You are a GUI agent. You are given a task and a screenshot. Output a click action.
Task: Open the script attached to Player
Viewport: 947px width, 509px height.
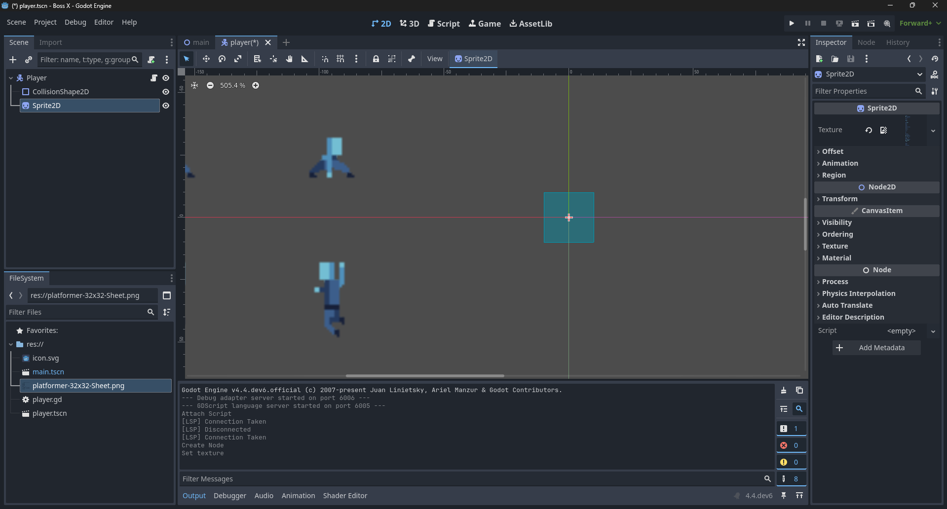point(154,78)
